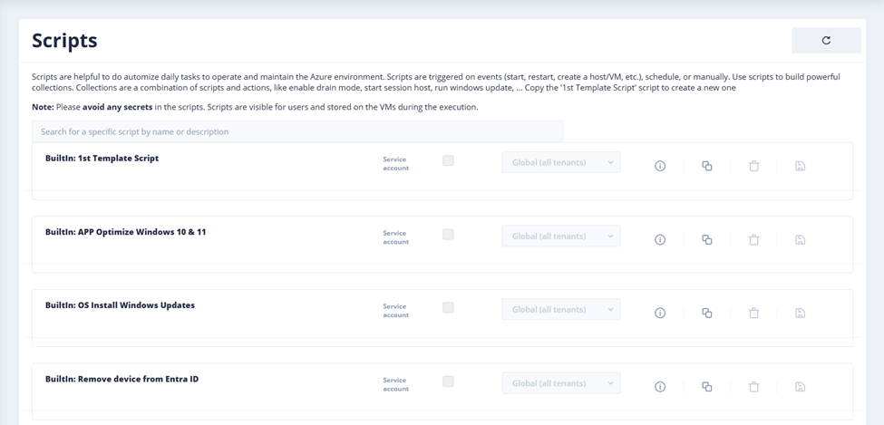Click trash icon for OS Install Windows Updates
Image resolution: width=884 pixels, height=425 pixels.
coord(753,313)
